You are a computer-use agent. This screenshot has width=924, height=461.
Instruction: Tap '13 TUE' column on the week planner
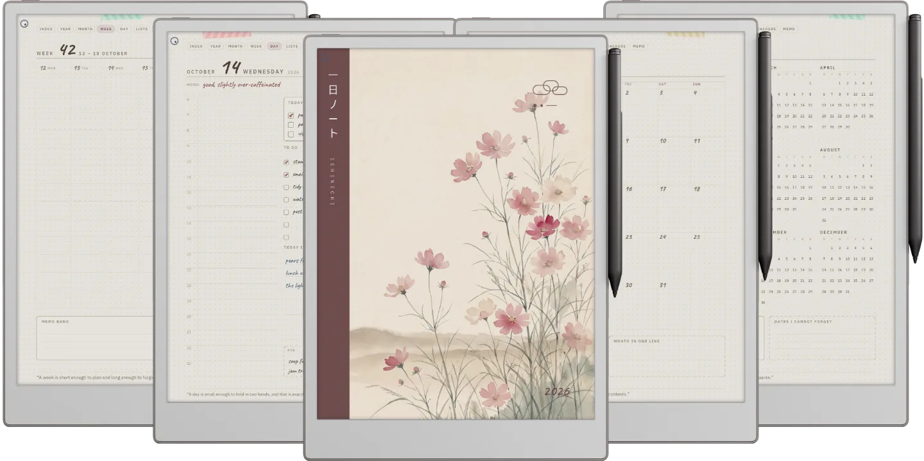click(82, 67)
